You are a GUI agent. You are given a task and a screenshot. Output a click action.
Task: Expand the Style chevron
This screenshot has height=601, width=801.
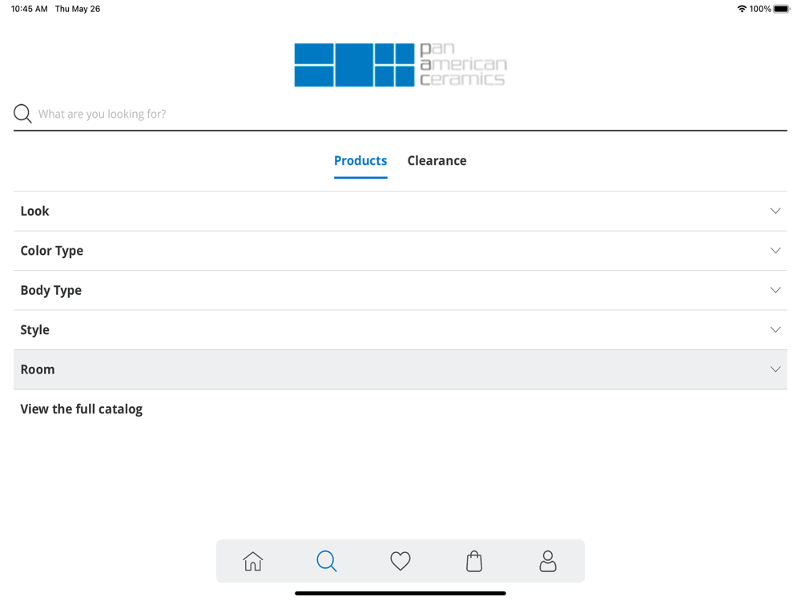[x=775, y=329]
